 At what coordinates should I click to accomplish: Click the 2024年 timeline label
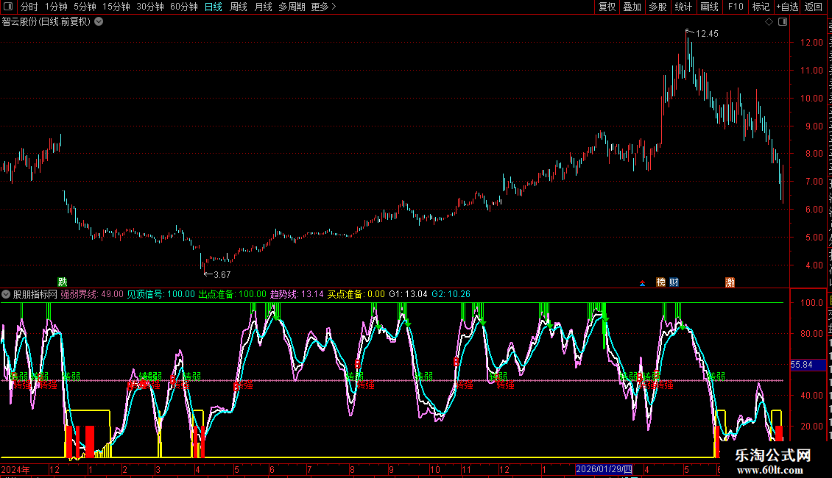(15, 470)
